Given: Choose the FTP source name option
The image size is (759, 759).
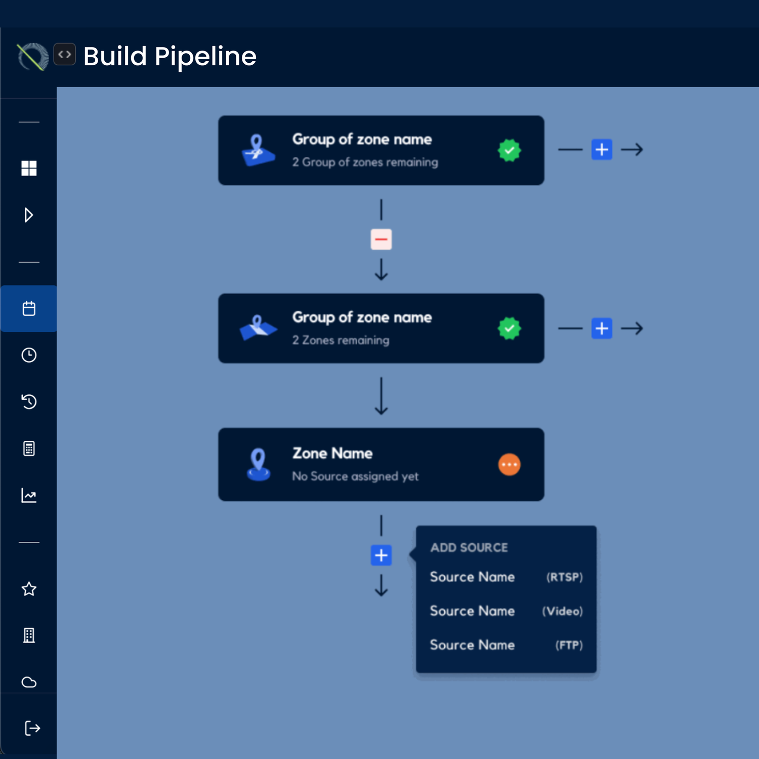Looking at the screenshot, I should 506,645.
